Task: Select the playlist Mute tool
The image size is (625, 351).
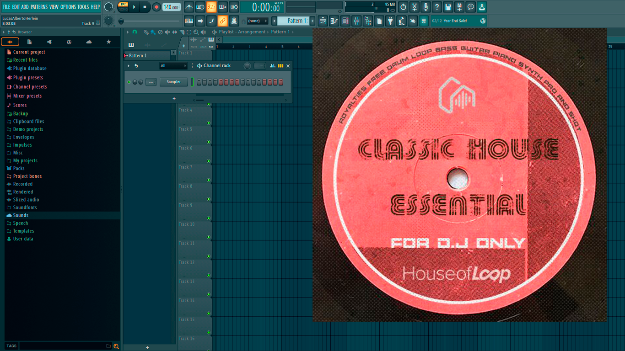Action: point(167,32)
